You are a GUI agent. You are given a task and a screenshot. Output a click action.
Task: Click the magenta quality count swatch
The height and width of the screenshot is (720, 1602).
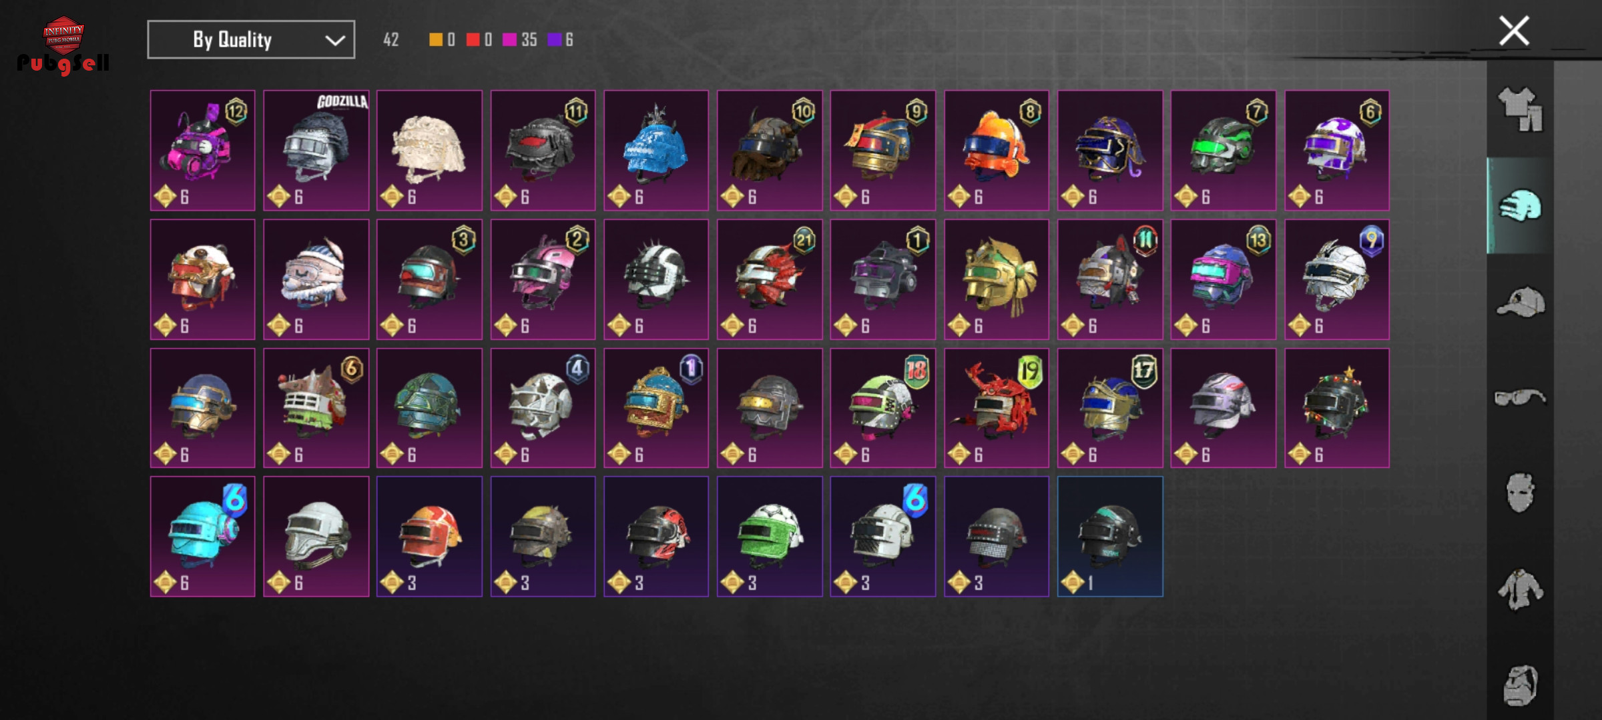click(x=509, y=39)
